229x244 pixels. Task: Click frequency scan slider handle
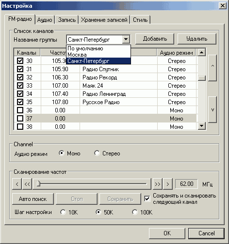[x=38, y=183]
